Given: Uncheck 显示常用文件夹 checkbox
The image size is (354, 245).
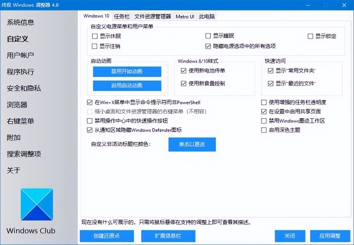Looking at the screenshot, I should [271, 71].
